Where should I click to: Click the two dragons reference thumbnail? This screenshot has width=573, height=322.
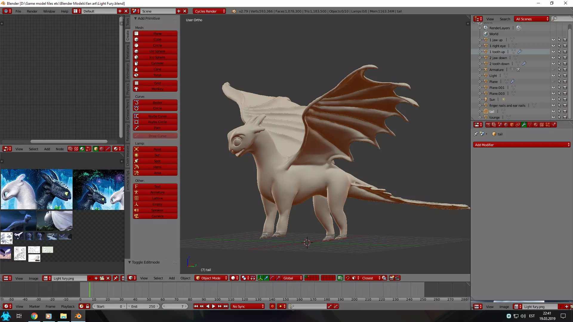click(36, 189)
